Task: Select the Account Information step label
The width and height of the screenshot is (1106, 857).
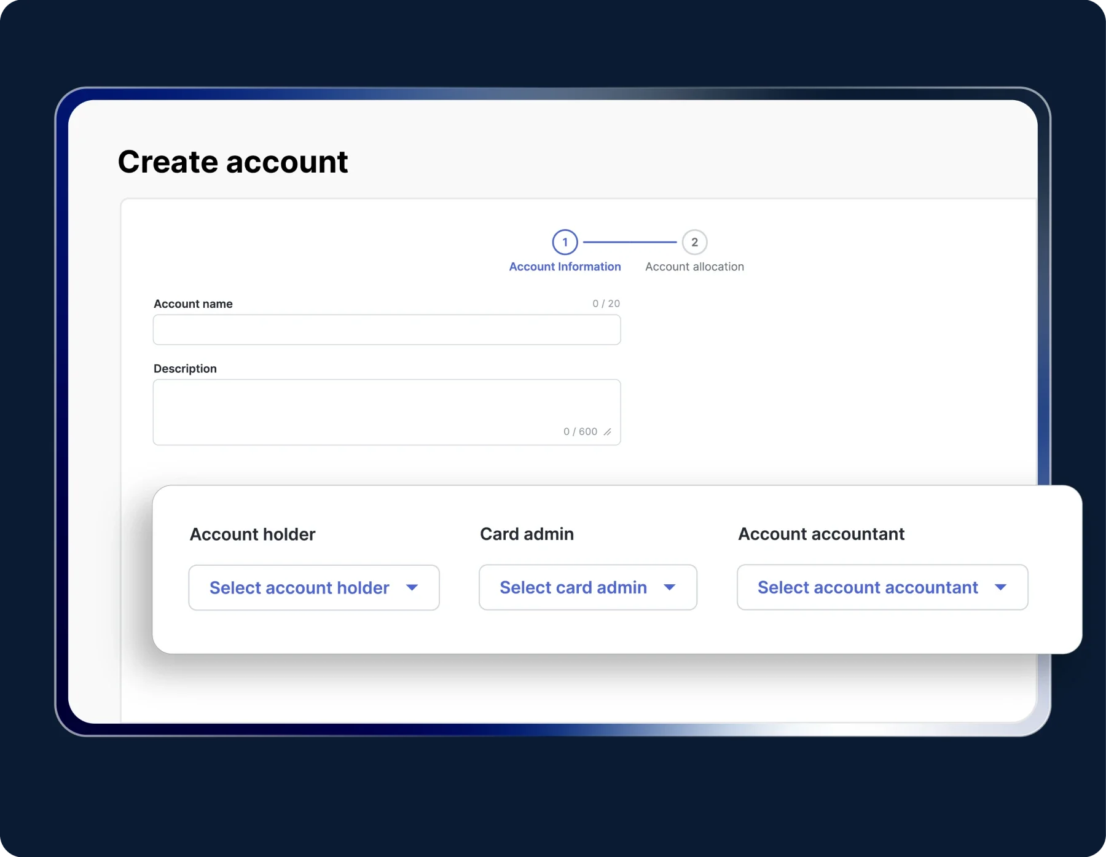Action: (x=565, y=267)
